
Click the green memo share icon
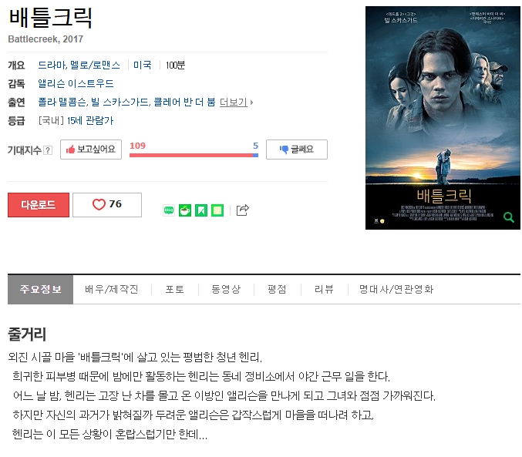pos(217,210)
